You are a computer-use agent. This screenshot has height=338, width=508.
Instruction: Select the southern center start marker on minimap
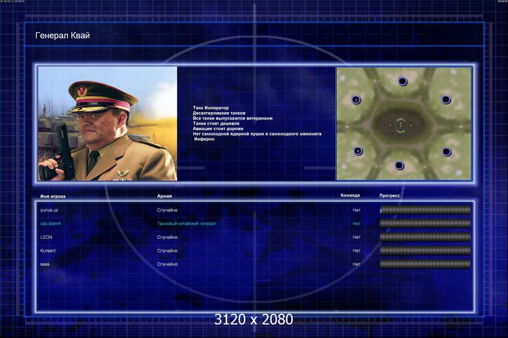tap(399, 166)
